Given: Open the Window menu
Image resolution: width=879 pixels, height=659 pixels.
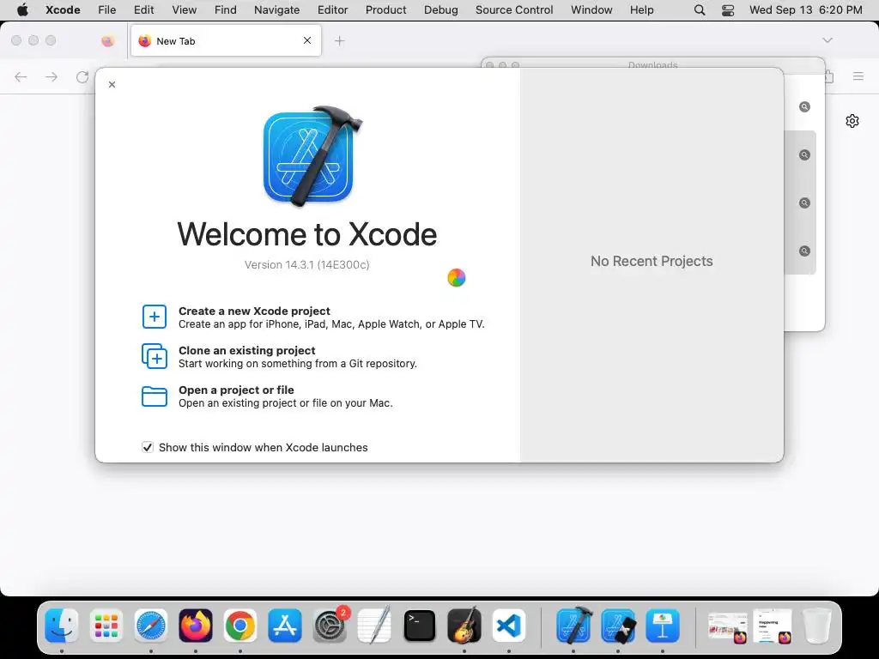Looking at the screenshot, I should click(x=591, y=10).
